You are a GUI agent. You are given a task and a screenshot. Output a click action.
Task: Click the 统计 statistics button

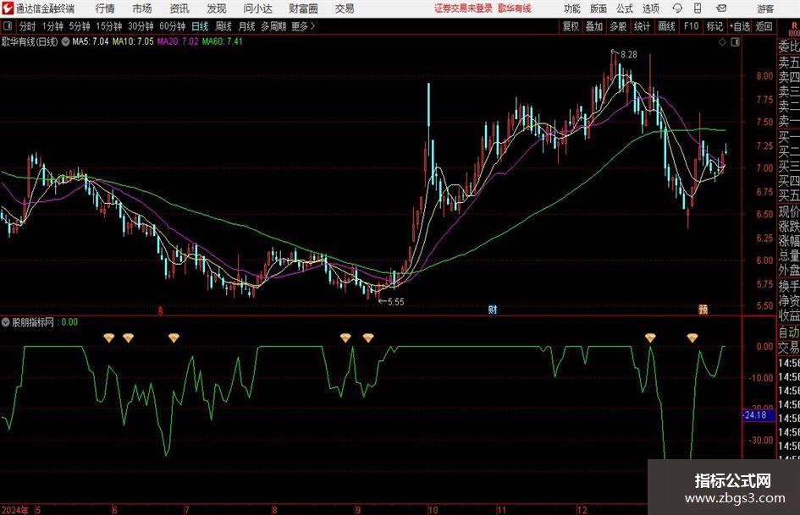pyautogui.click(x=642, y=26)
